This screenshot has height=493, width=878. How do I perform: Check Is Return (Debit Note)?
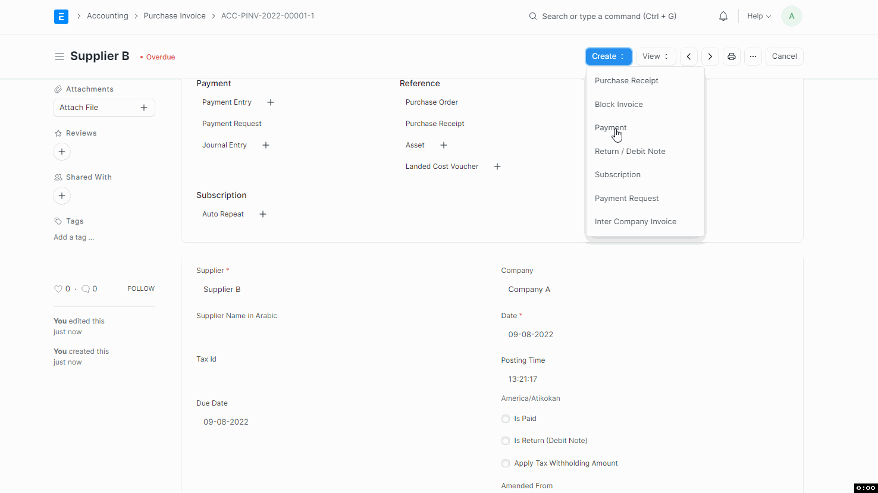505,441
